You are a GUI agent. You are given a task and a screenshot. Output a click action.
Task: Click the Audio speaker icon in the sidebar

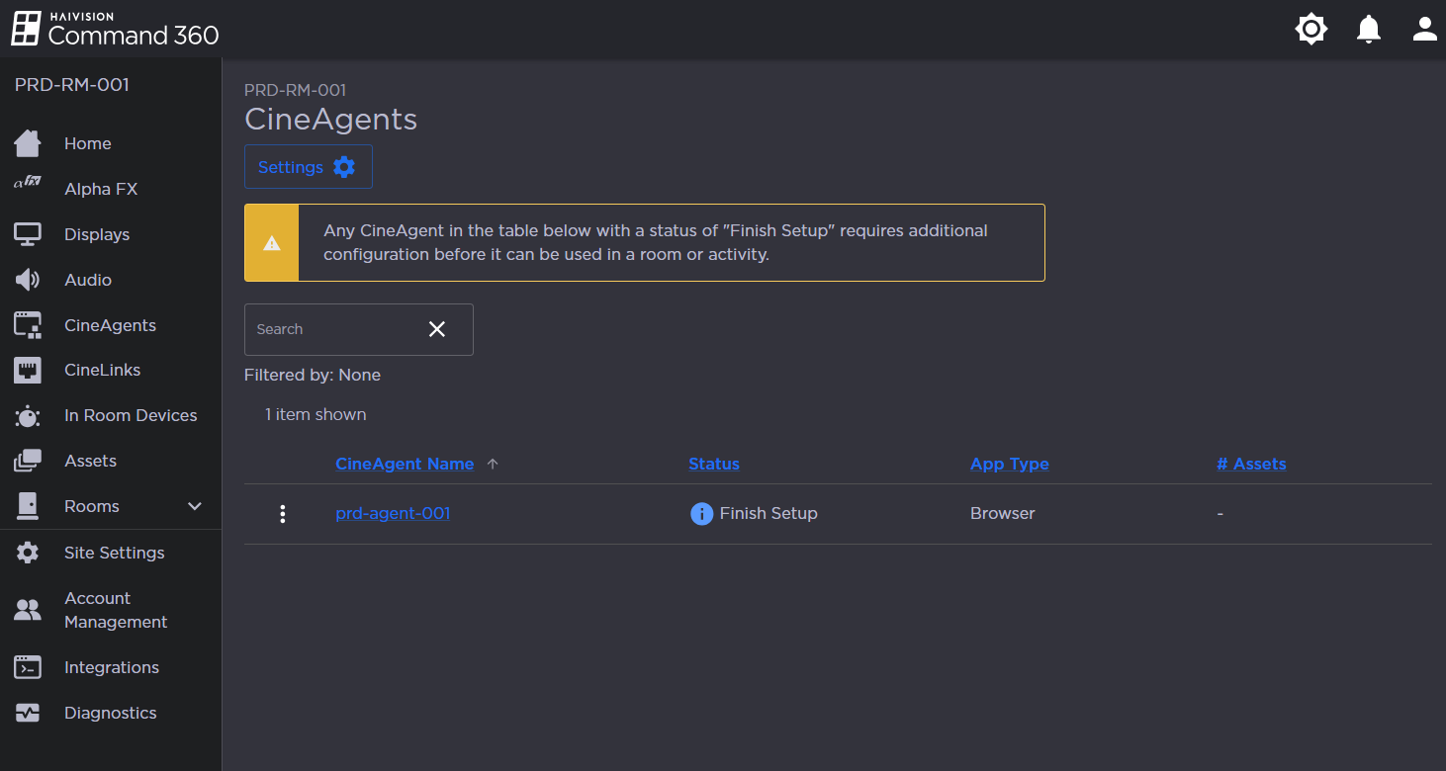[x=27, y=280]
